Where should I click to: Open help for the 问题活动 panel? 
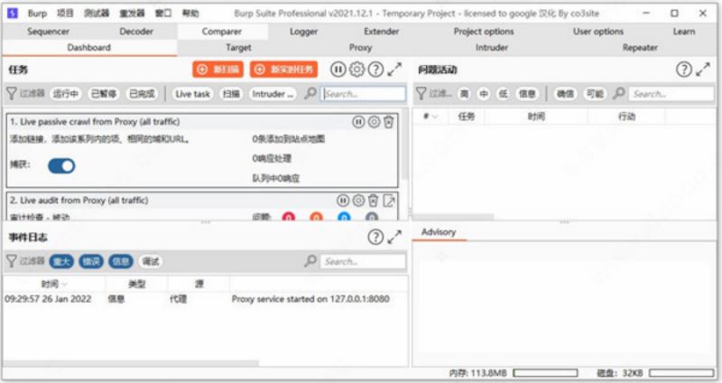point(684,70)
